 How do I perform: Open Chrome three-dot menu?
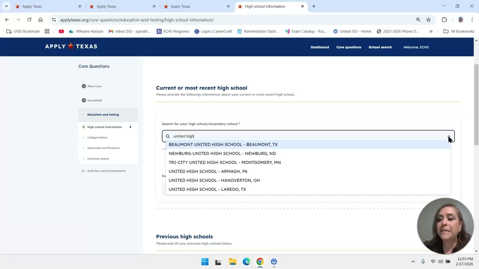pos(472,20)
